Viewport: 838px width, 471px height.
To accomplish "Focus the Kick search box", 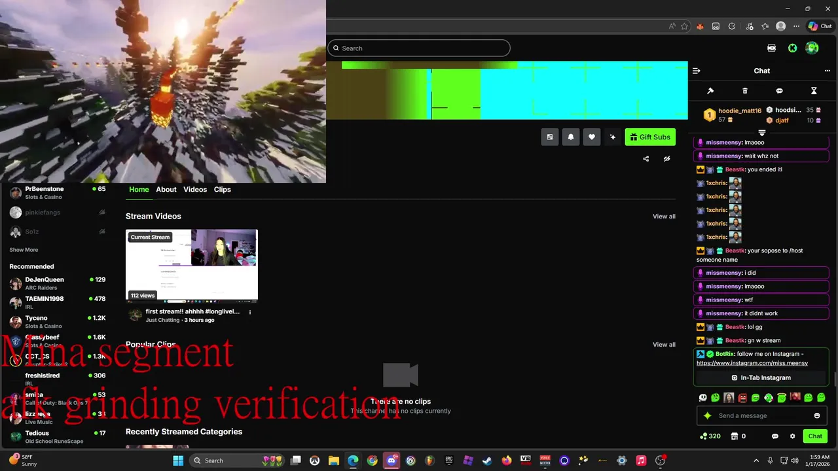I will [x=419, y=48].
